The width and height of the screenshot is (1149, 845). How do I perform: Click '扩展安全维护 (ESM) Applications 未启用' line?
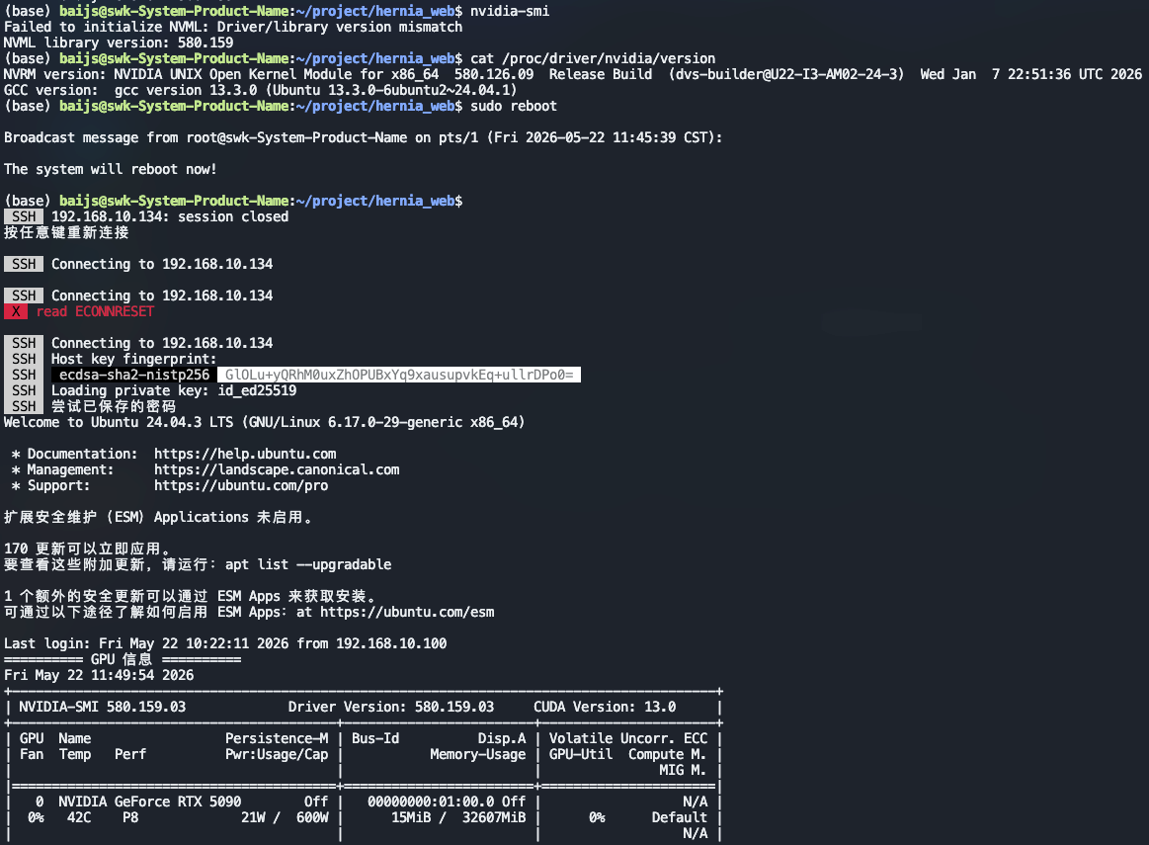(x=158, y=518)
